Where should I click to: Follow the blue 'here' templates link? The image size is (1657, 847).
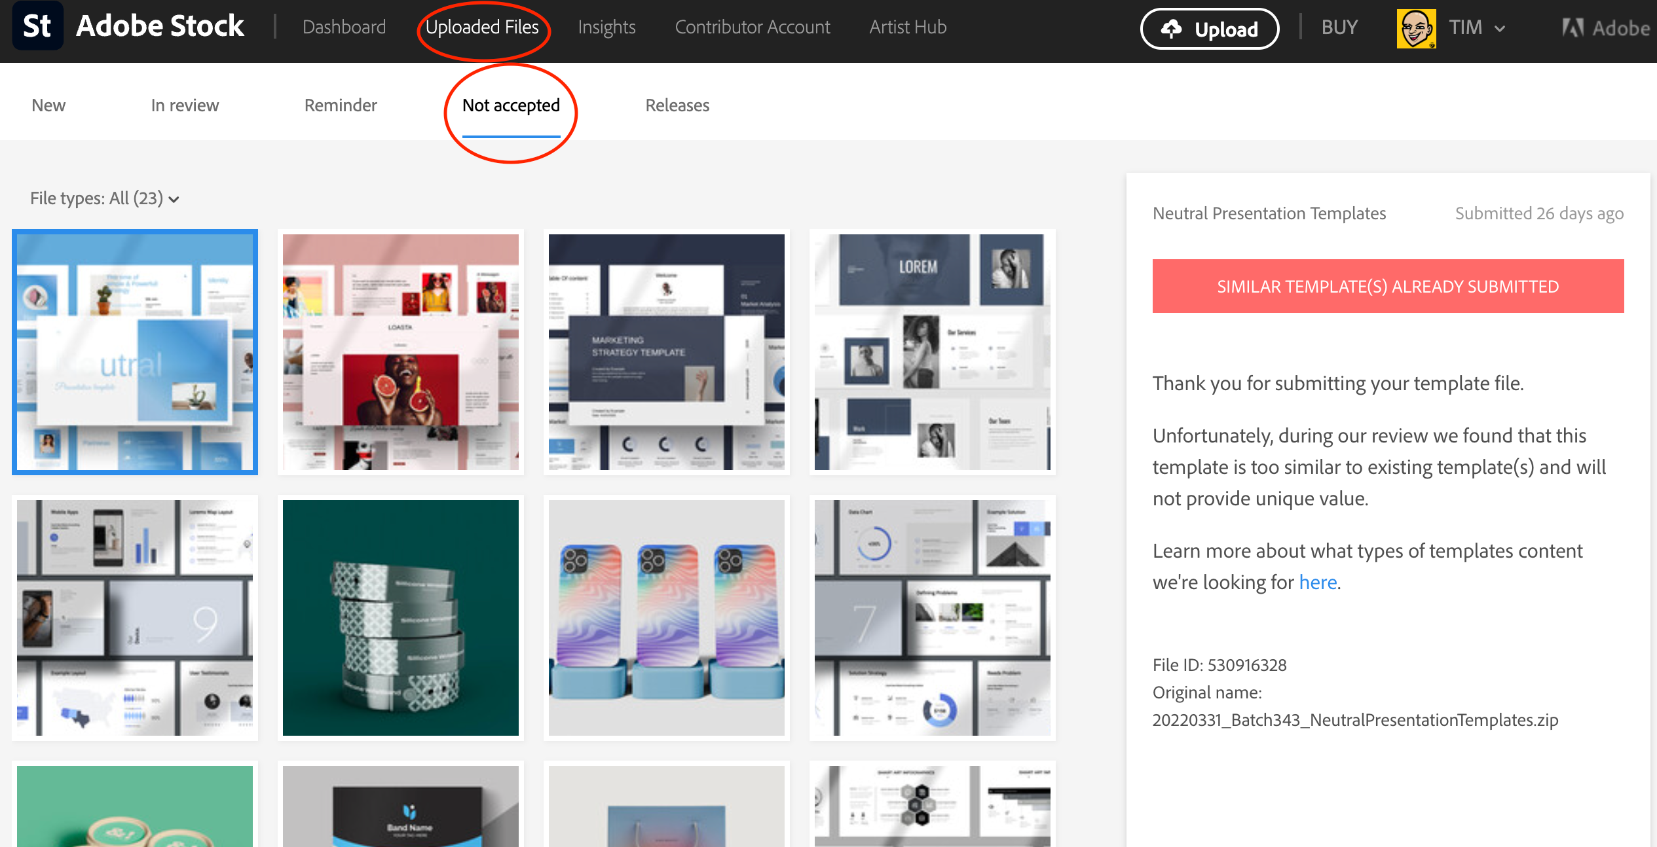[x=1317, y=582]
